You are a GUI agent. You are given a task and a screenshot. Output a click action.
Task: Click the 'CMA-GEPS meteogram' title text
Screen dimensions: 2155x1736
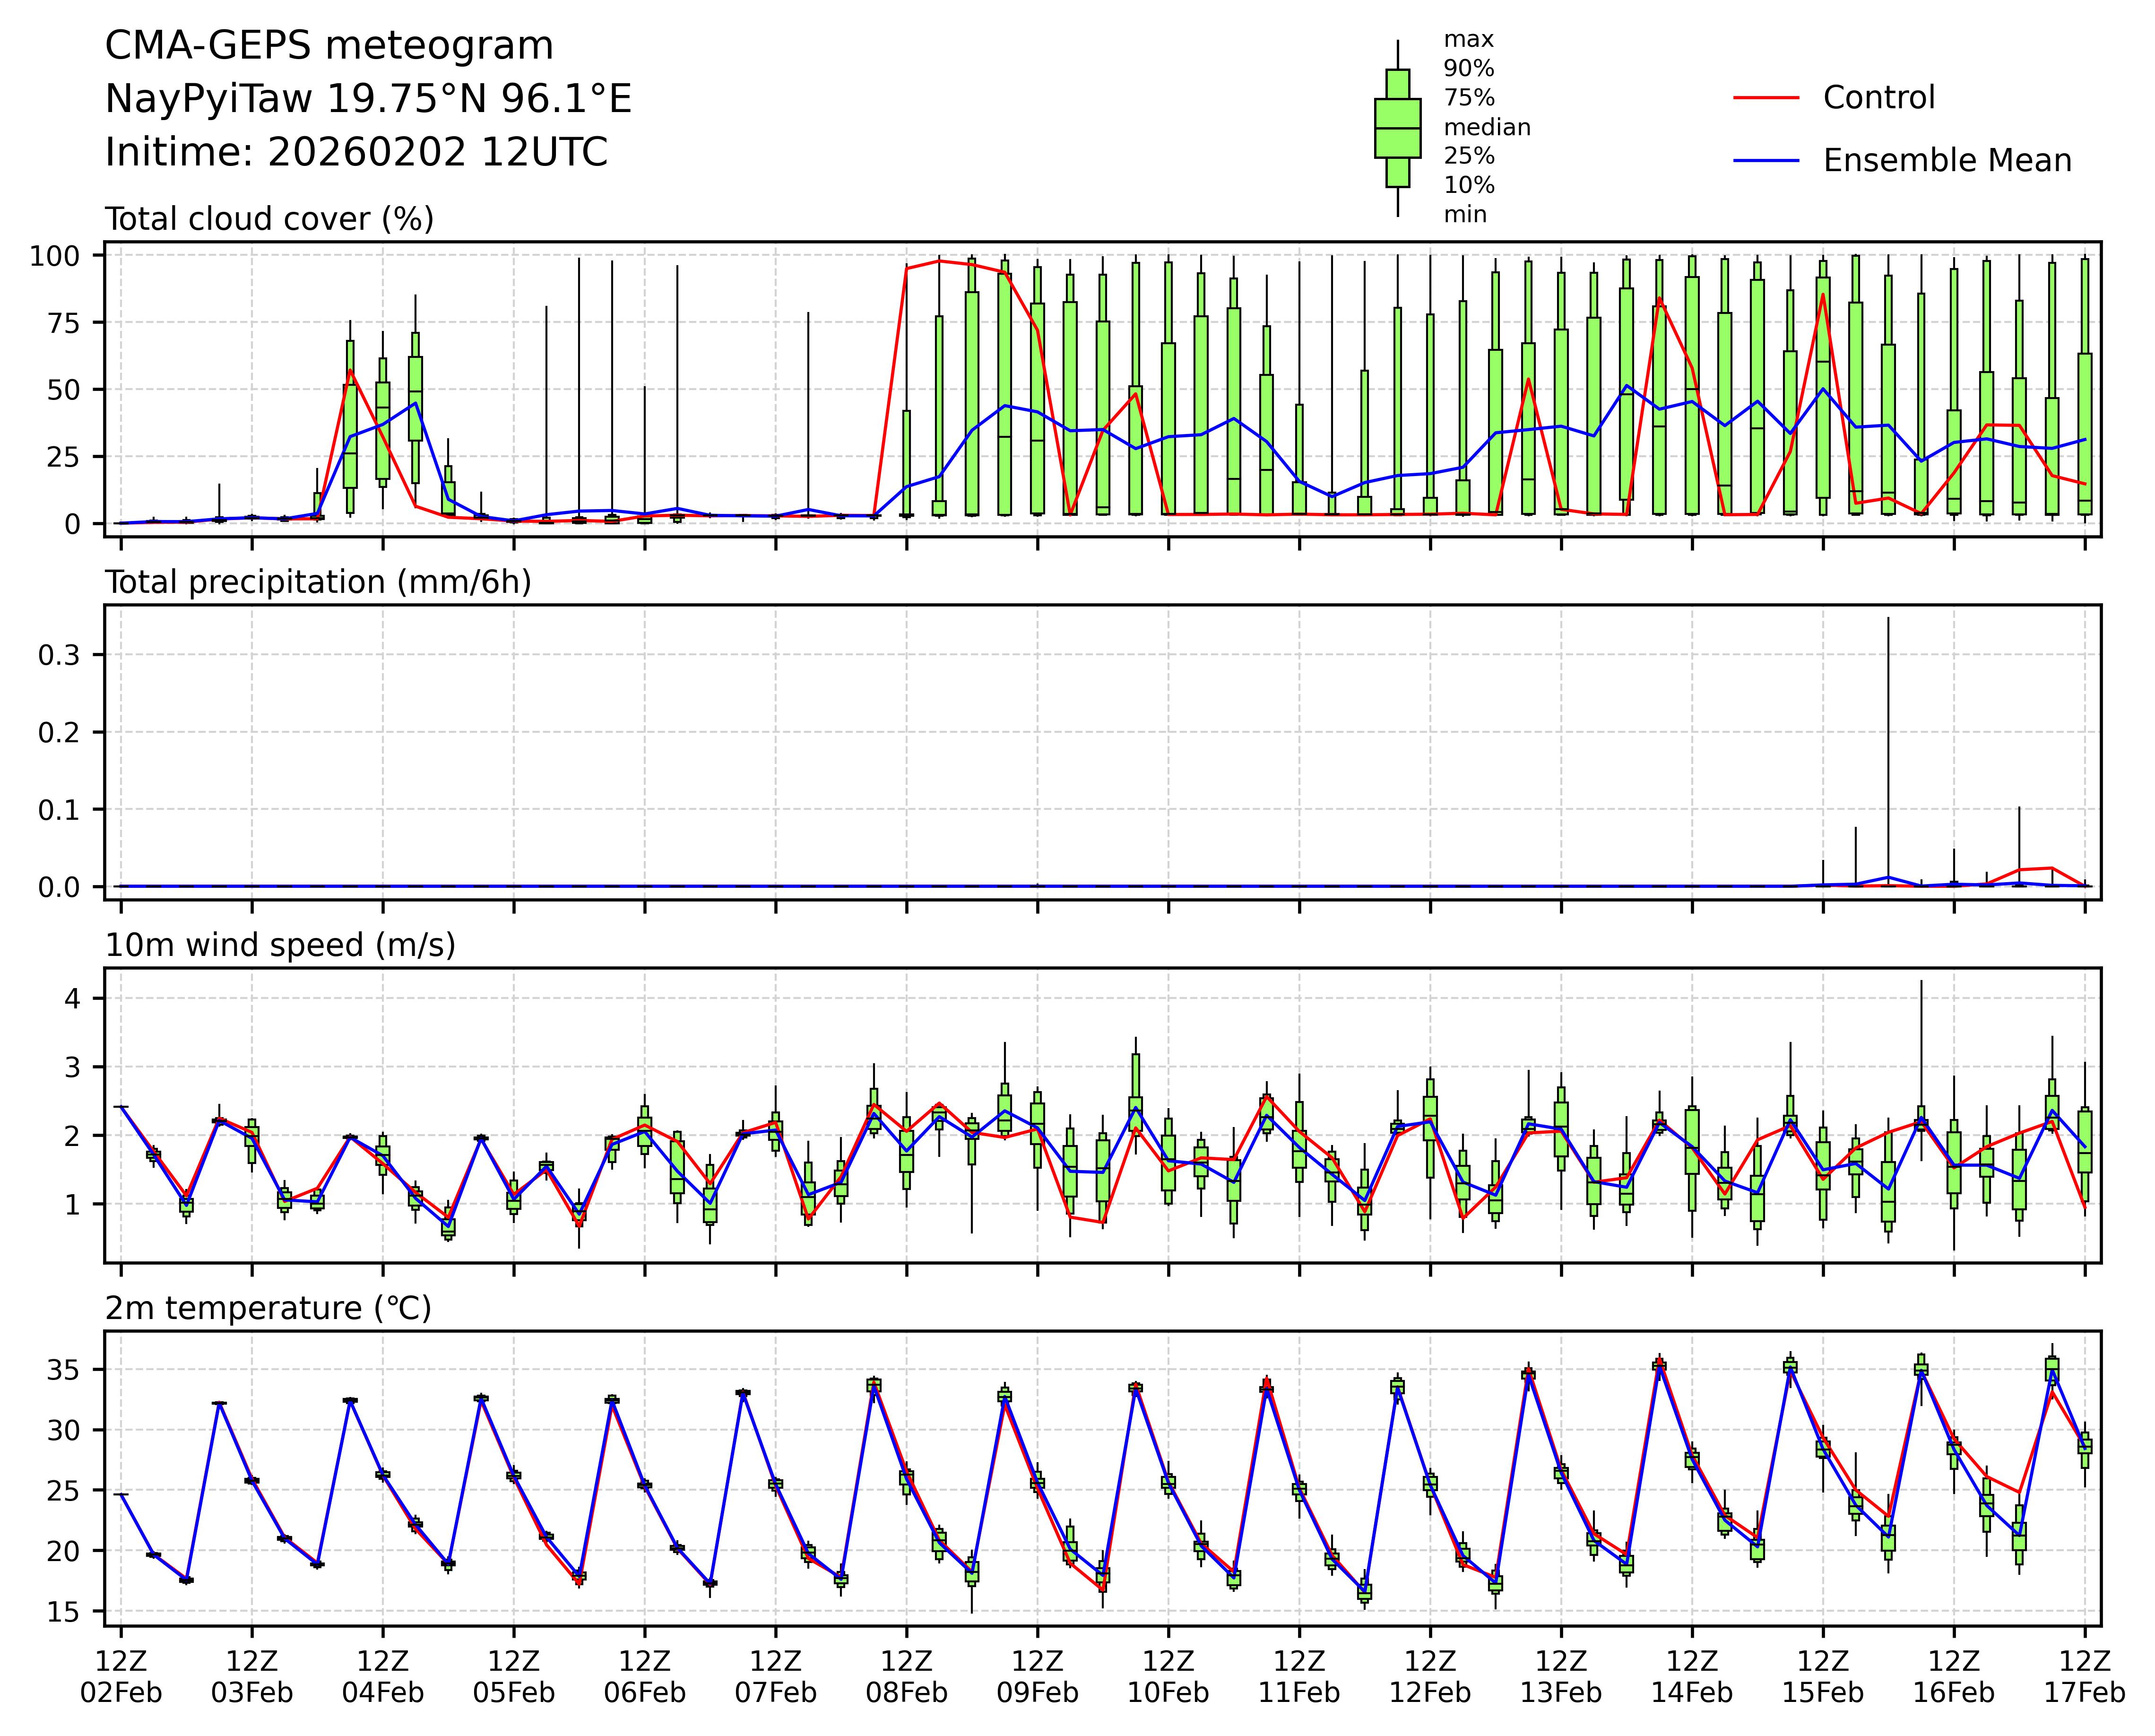tap(329, 46)
